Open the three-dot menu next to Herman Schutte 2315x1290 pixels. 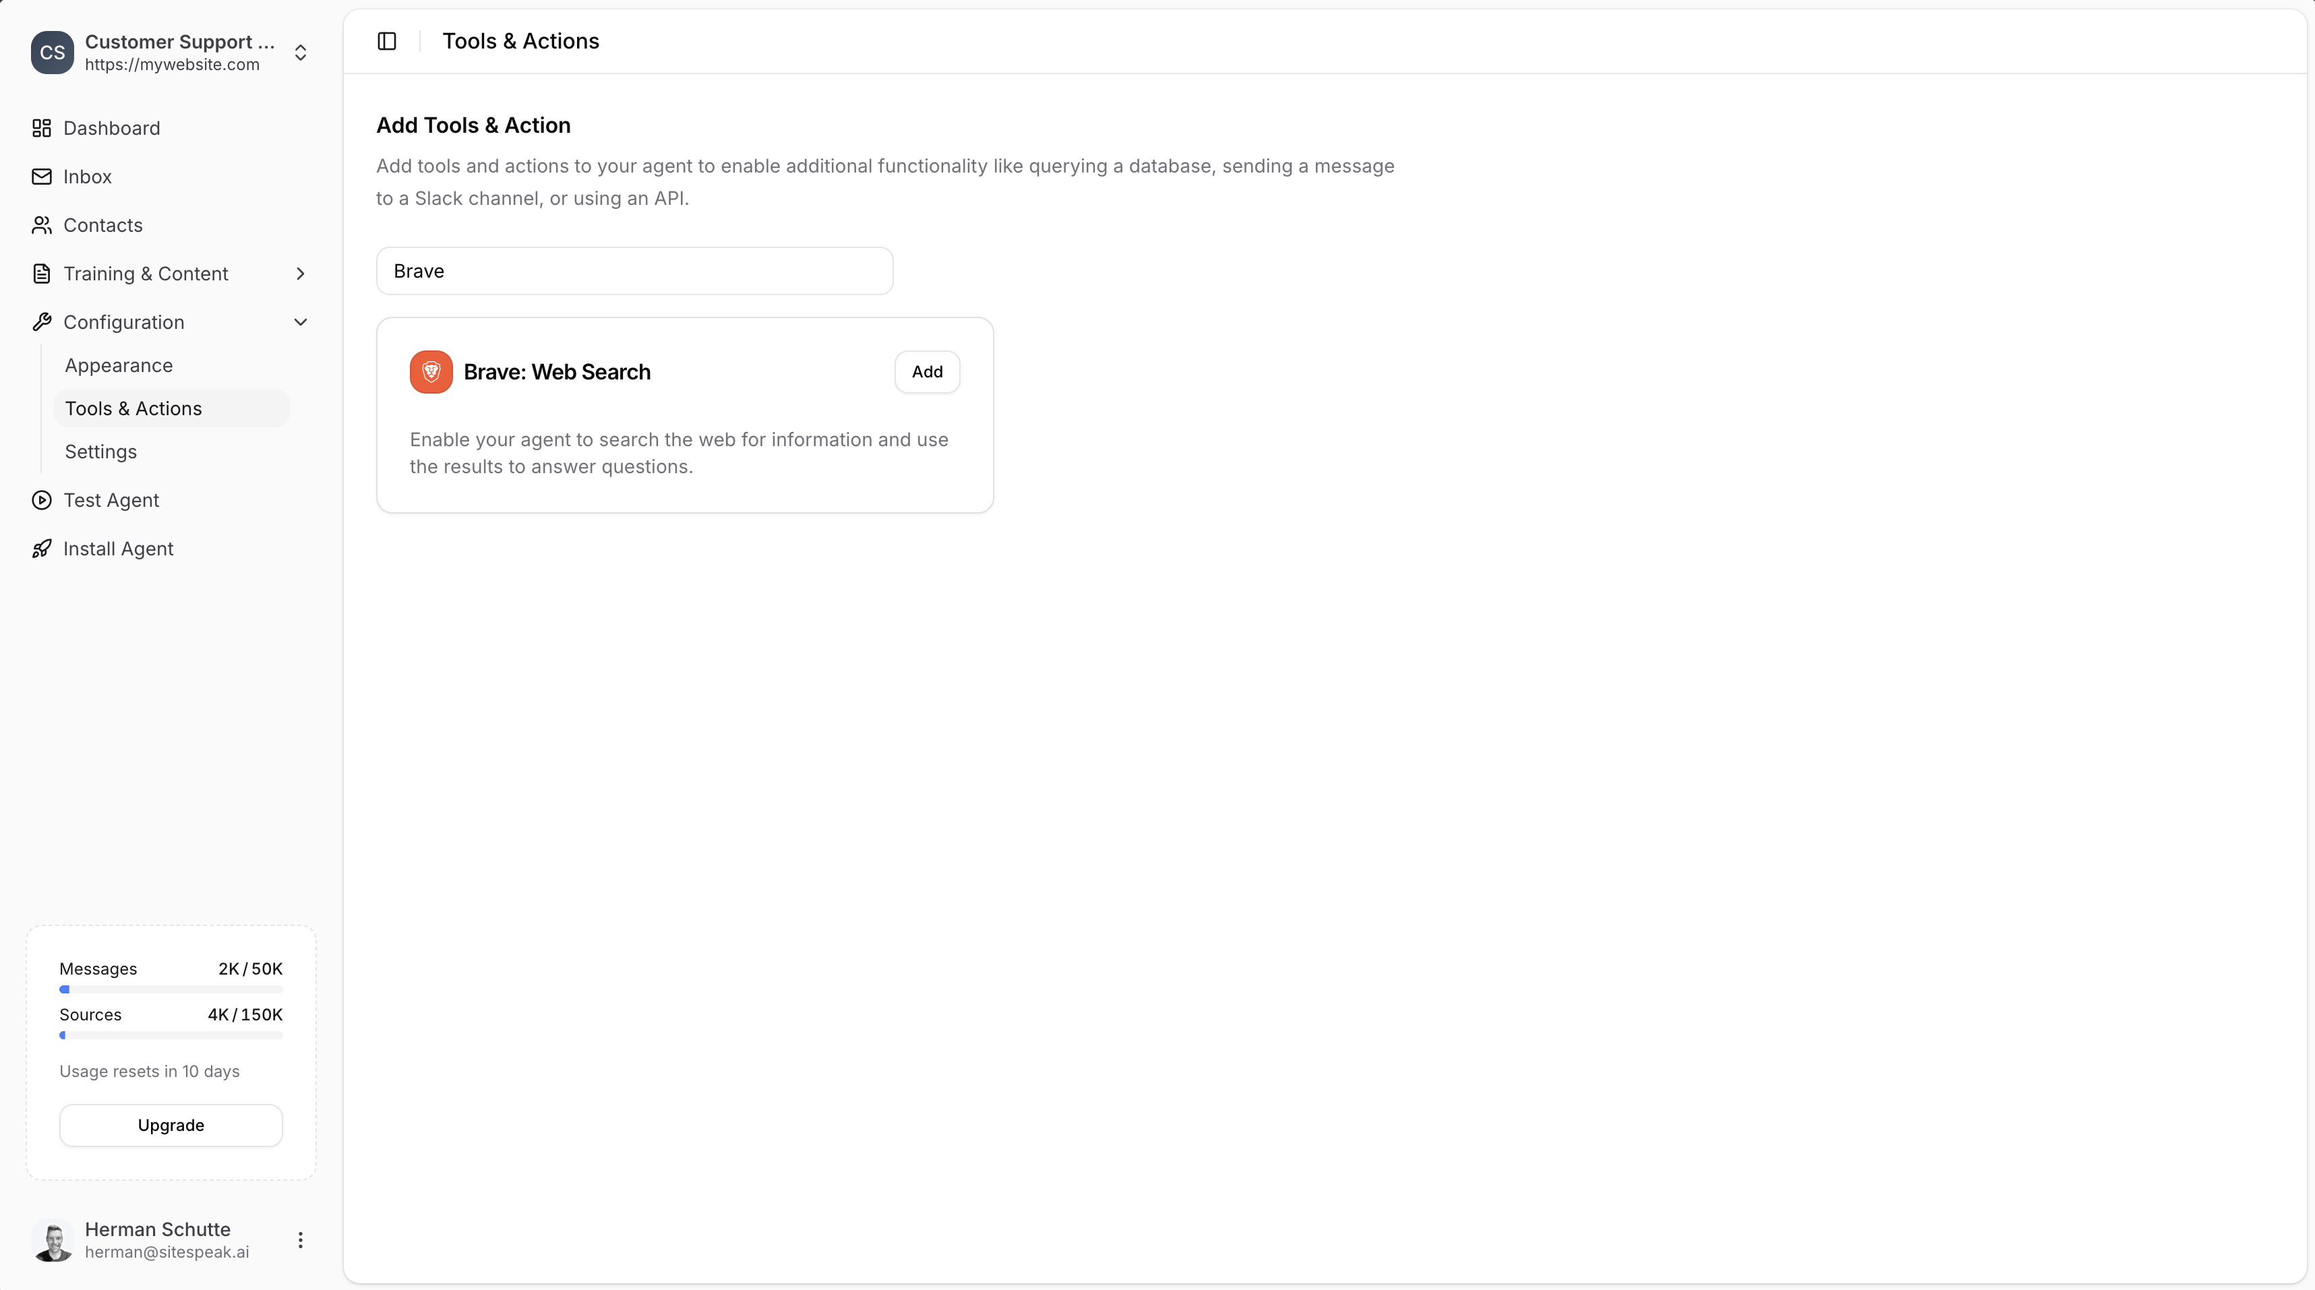(x=300, y=1241)
